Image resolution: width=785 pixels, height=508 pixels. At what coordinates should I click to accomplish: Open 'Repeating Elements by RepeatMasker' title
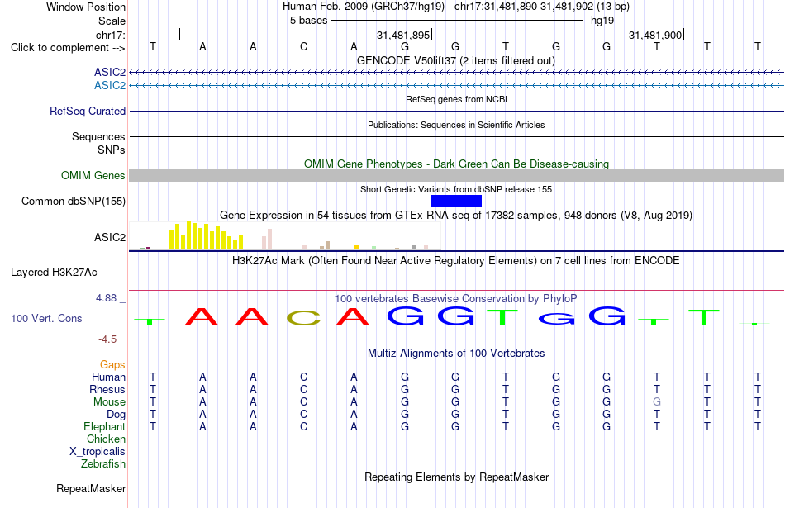(456, 477)
